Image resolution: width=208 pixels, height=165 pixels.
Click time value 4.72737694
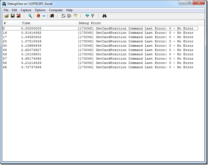point(31,67)
